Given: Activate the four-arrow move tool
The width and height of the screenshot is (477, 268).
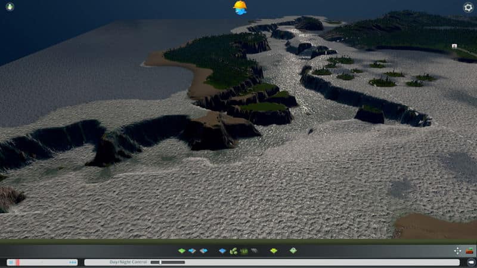Looking at the screenshot, I should [x=457, y=251].
